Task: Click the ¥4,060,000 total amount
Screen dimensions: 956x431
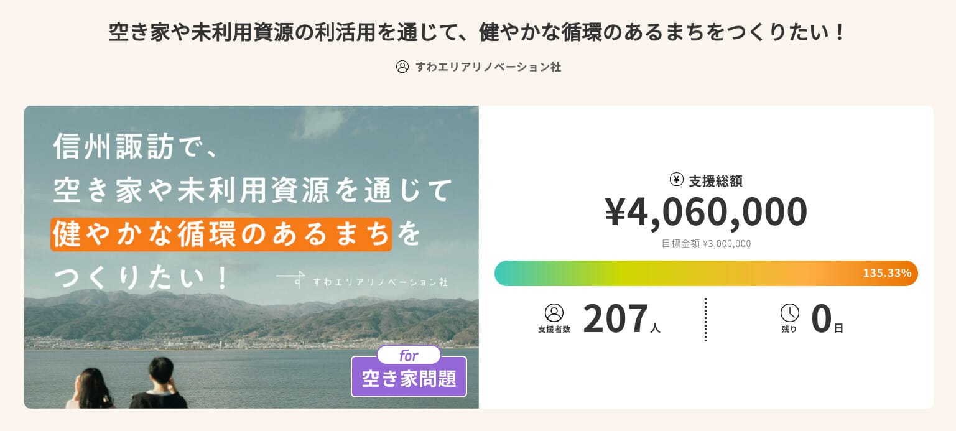Action: tap(706, 212)
